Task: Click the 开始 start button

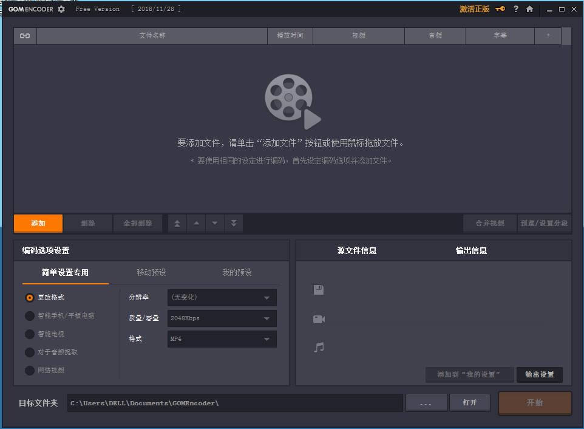Action: click(x=535, y=403)
